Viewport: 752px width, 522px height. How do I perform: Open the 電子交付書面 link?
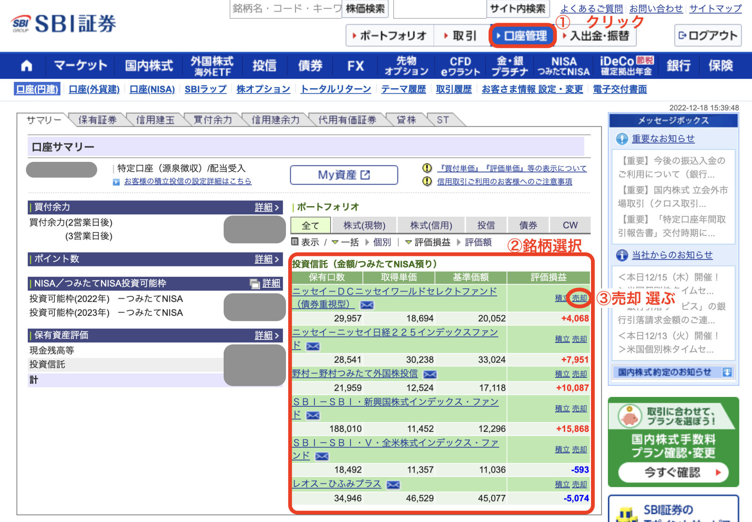point(620,89)
